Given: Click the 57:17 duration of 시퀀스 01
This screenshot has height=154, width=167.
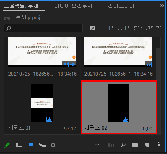Looking at the screenshot, I should pos(70,128).
